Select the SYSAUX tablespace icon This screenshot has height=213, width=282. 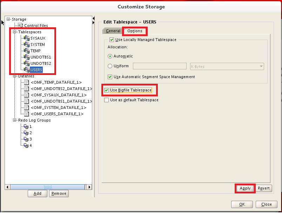coord(27,38)
